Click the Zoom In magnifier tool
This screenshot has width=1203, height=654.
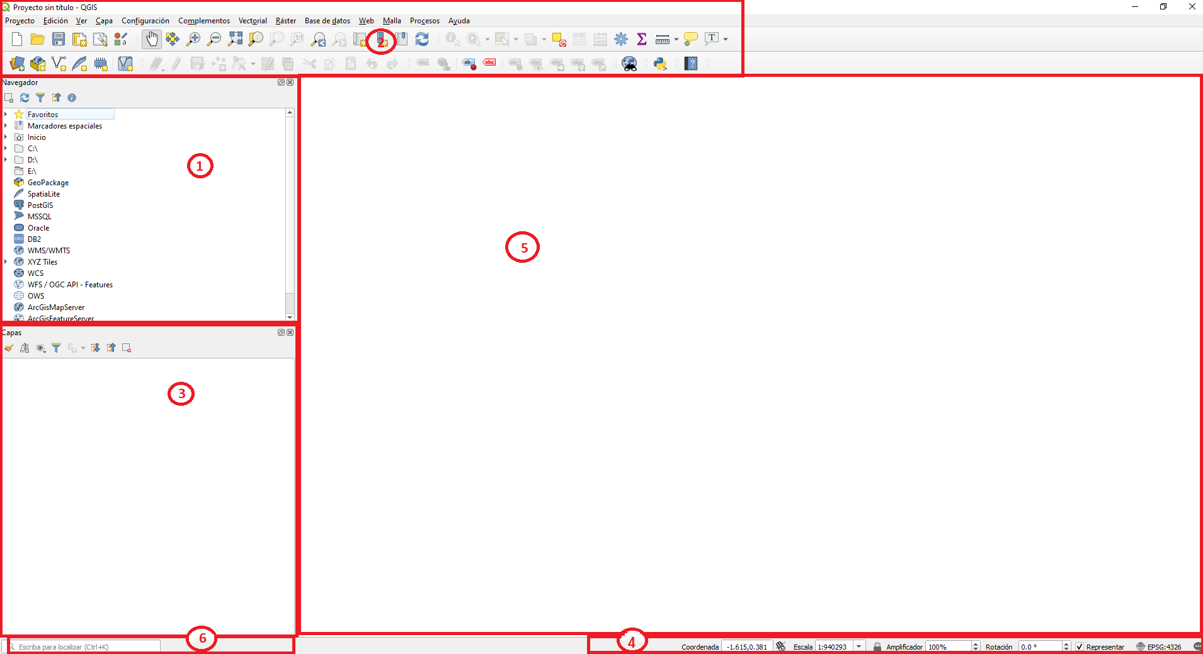(193, 39)
